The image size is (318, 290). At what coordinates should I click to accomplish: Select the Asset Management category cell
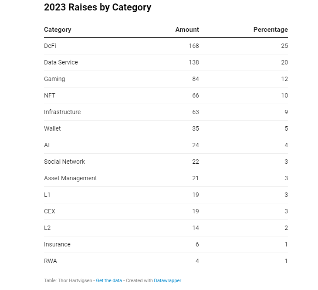coord(71,178)
